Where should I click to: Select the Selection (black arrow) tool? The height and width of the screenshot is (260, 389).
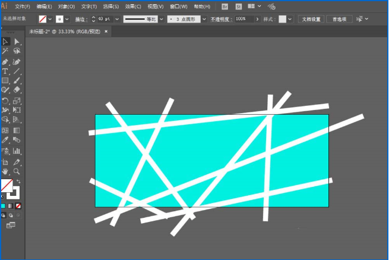tap(5, 42)
